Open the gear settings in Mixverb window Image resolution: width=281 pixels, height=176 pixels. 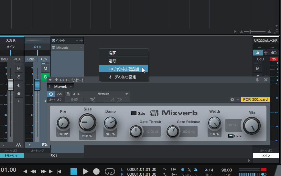click(x=232, y=99)
